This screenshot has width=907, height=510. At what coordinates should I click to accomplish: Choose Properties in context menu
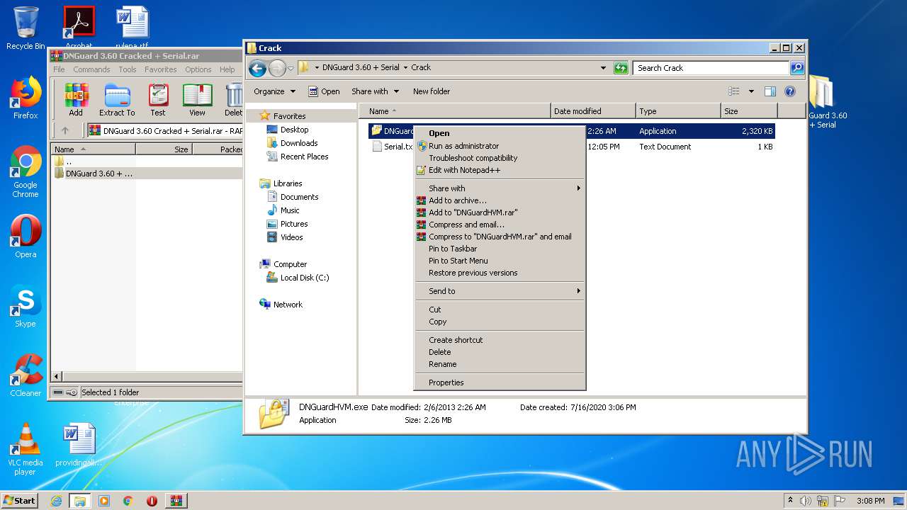click(500, 382)
